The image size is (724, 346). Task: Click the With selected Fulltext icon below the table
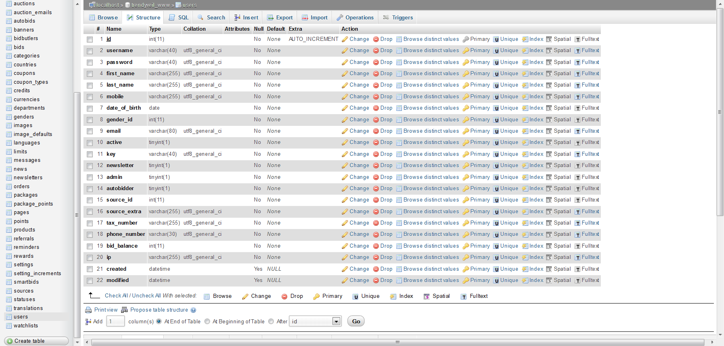(463, 297)
